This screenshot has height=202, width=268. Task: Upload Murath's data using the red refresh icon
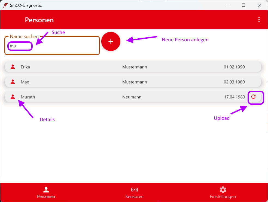tap(254, 97)
